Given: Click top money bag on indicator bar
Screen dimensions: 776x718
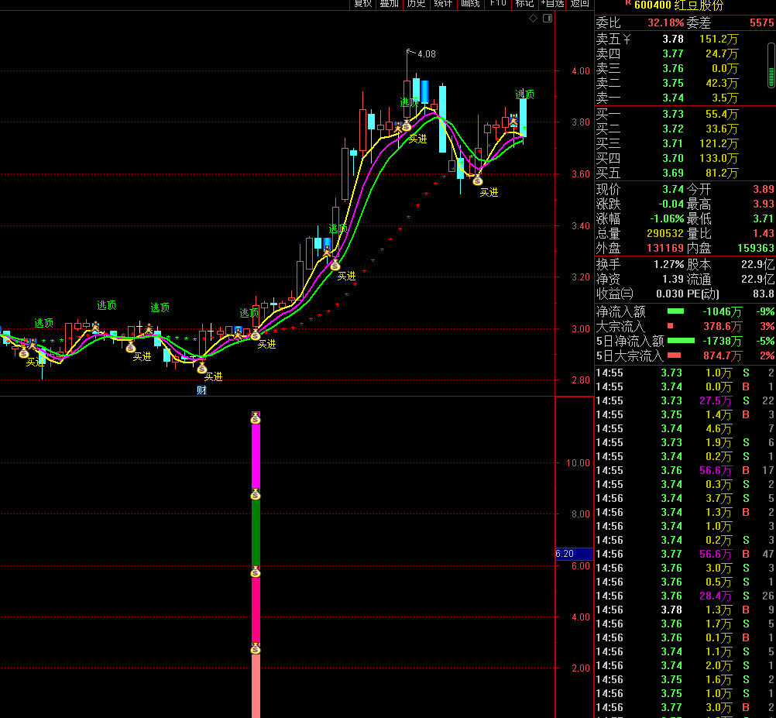Looking at the screenshot, I should coord(256,418).
